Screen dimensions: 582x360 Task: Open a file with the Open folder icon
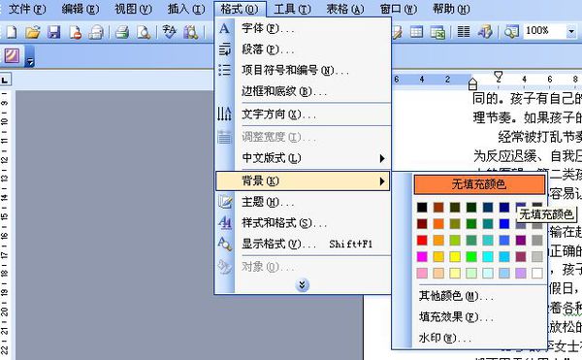click(x=33, y=32)
